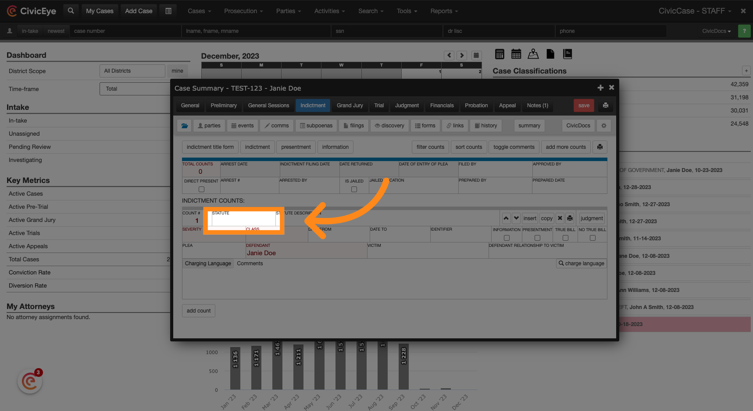Open the subpoenas section
753x411 pixels.
(316, 126)
